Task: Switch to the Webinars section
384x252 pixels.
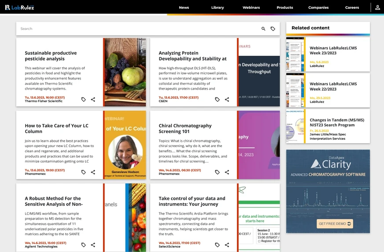Action: pyautogui.click(x=251, y=7)
